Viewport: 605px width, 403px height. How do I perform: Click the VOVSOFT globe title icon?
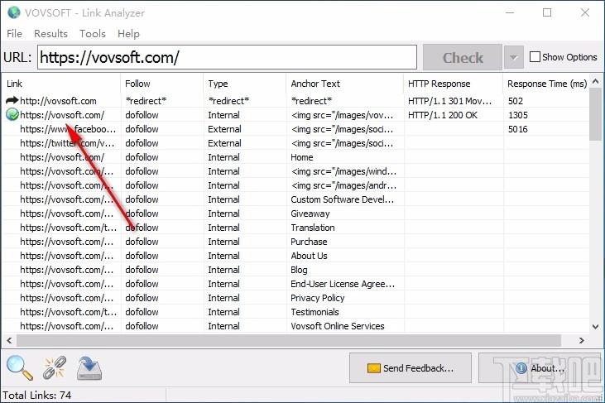point(14,12)
